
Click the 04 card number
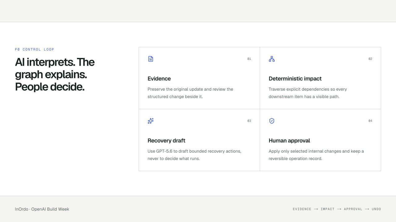click(370, 121)
